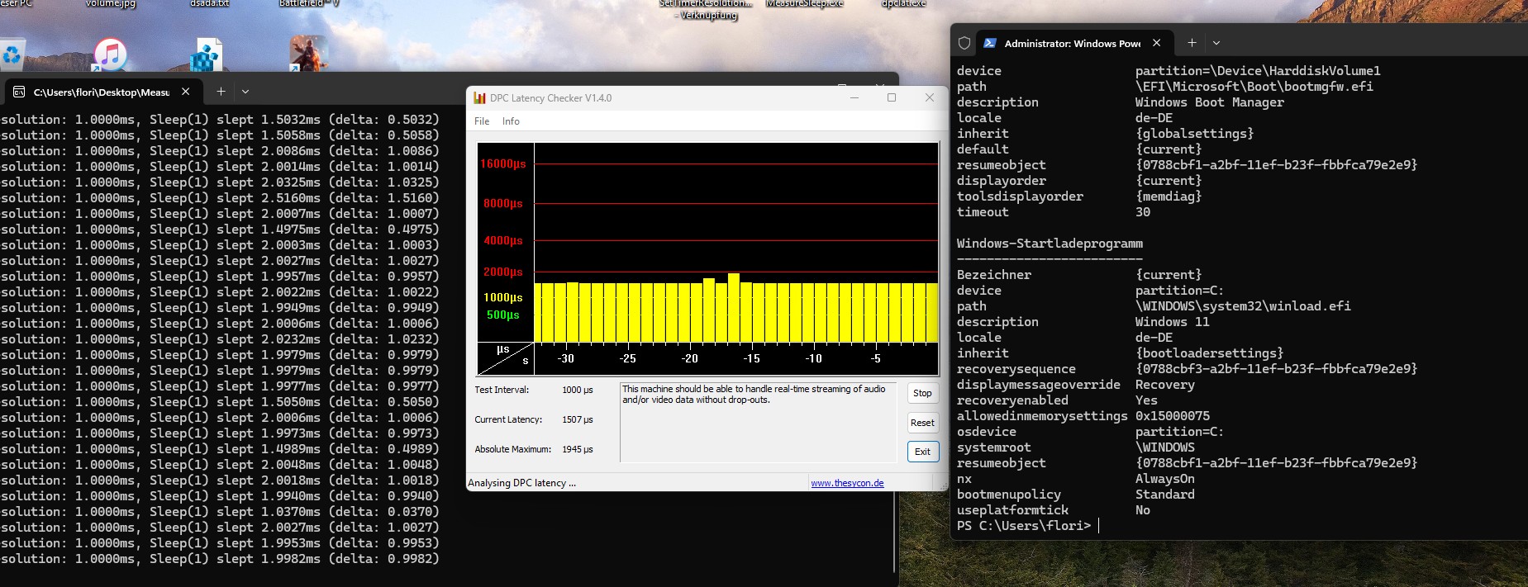Open the registry file desktop icon

[206, 56]
